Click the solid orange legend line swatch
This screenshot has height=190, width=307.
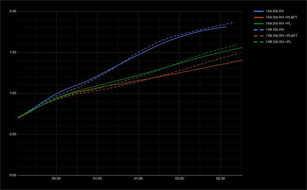tap(258, 17)
